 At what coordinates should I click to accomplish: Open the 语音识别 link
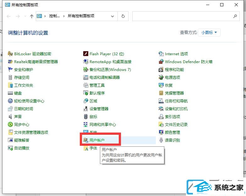click(172, 140)
